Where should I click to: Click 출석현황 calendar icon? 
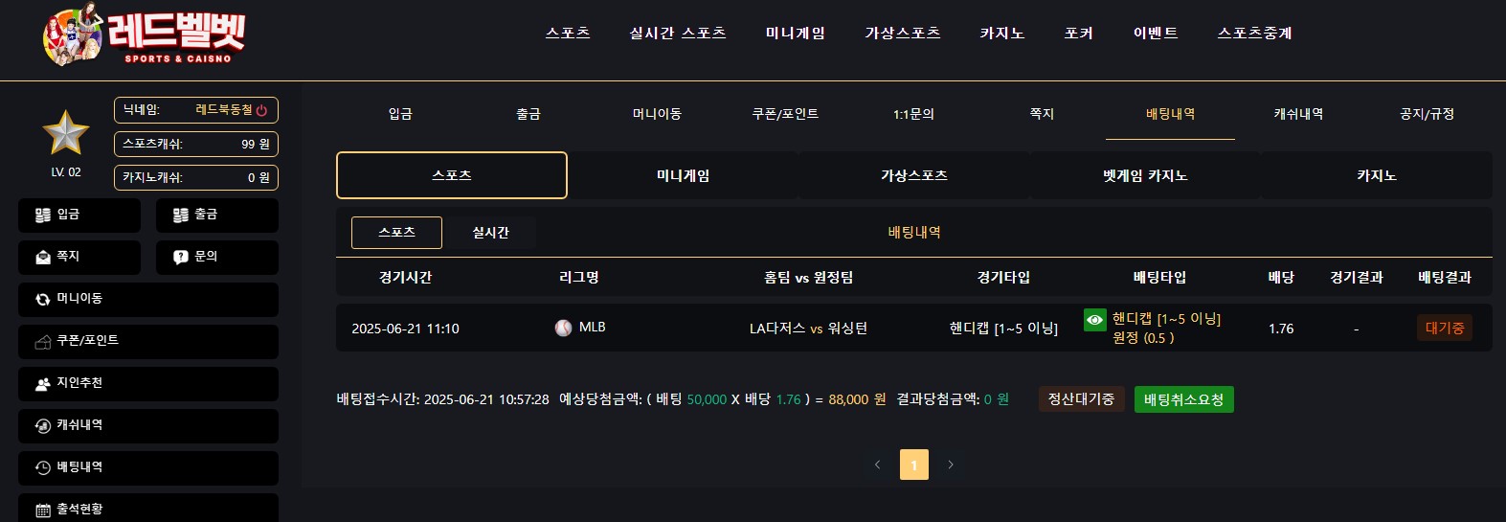pyautogui.click(x=43, y=510)
